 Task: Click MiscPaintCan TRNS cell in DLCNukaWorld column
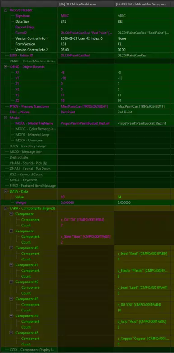(x=85, y=107)
